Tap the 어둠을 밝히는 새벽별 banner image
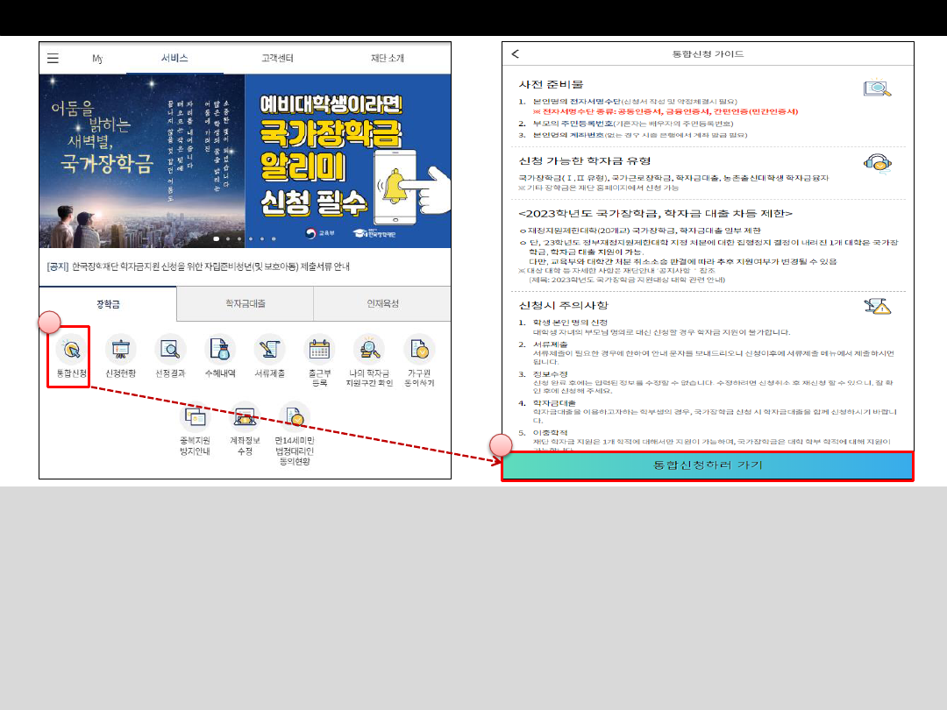This screenshot has width=947, height=710. pyautogui.click(x=142, y=160)
